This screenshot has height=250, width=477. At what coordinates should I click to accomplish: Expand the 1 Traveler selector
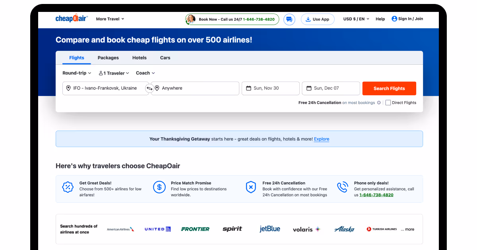pyautogui.click(x=113, y=73)
